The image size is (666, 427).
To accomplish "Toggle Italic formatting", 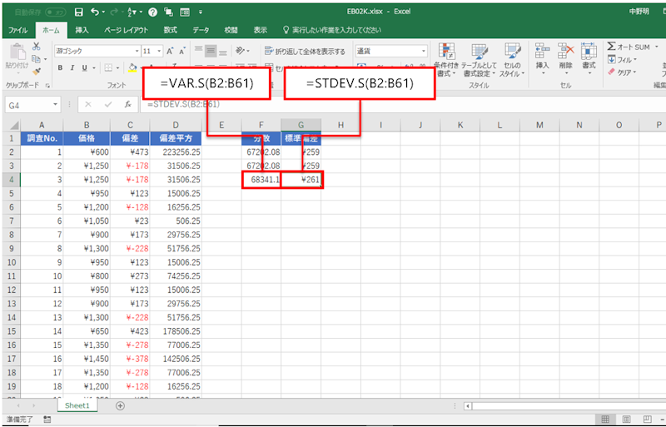I will pyautogui.click(x=72, y=68).
